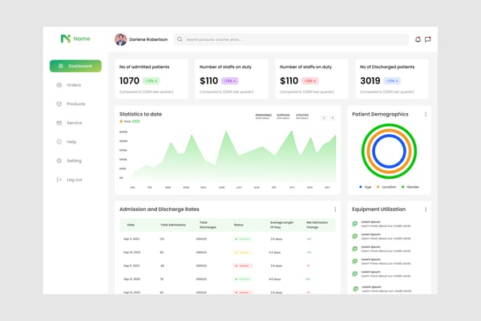Viewport: 481px width, 321px height.
Task: Go to previous period with the chart's left arrow
Action: (324, 118)
